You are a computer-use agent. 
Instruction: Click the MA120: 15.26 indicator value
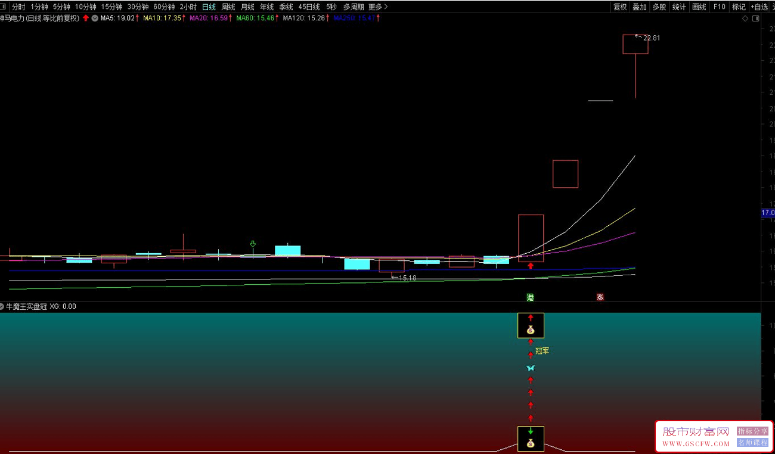pos(304,18)
